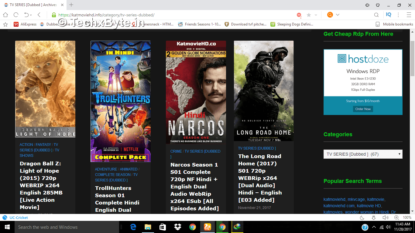Screen dimensions: 415x233
Task: Click the browser skin shirt icon
Action: click(378, 5)
